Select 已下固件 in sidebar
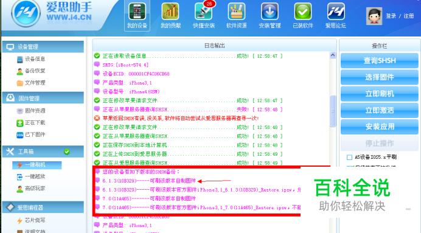 [31, 134]
